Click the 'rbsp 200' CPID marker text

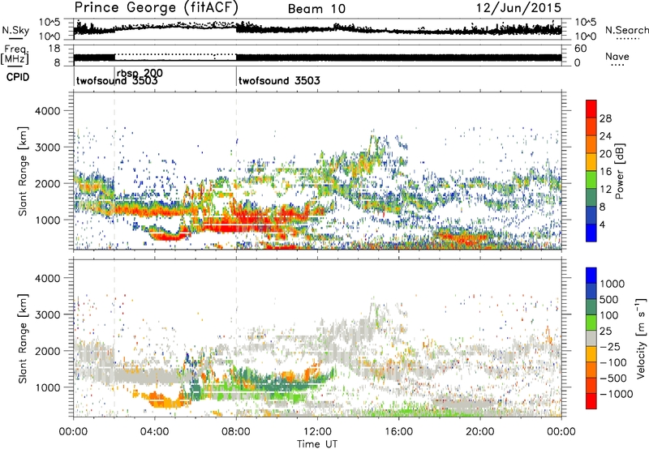140,73
